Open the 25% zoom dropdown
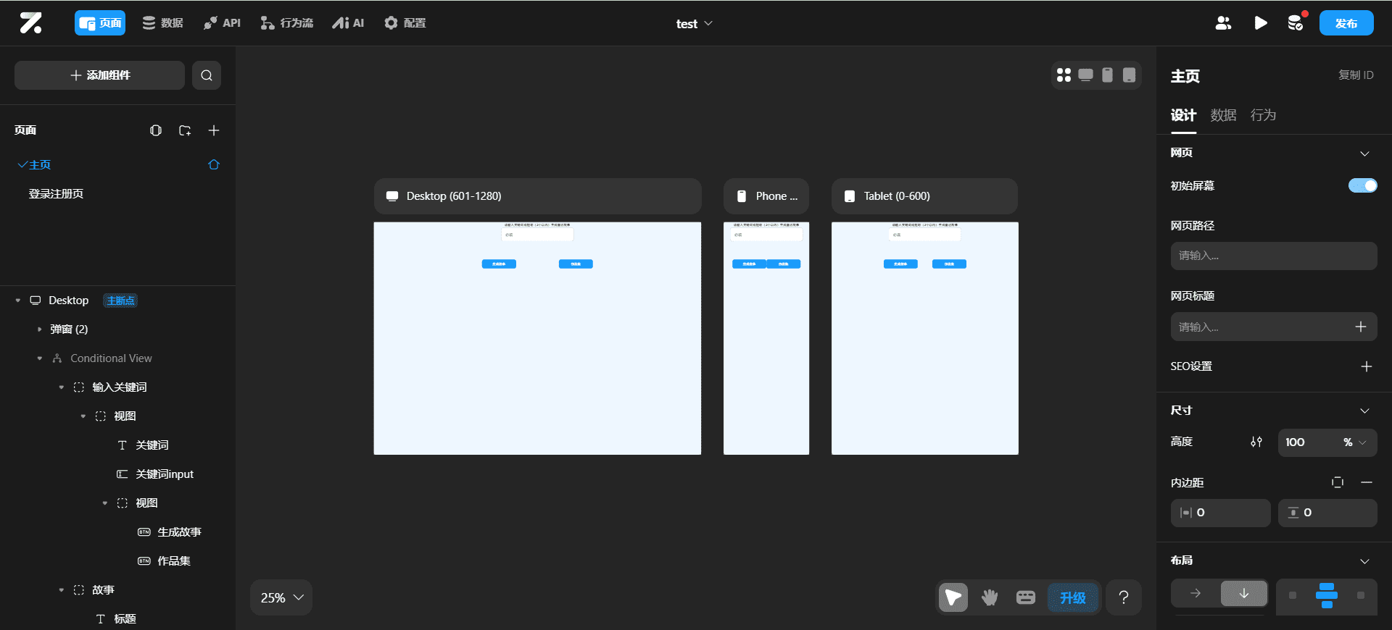Viewport: 1392px width, 630px height. click(281, 597)
